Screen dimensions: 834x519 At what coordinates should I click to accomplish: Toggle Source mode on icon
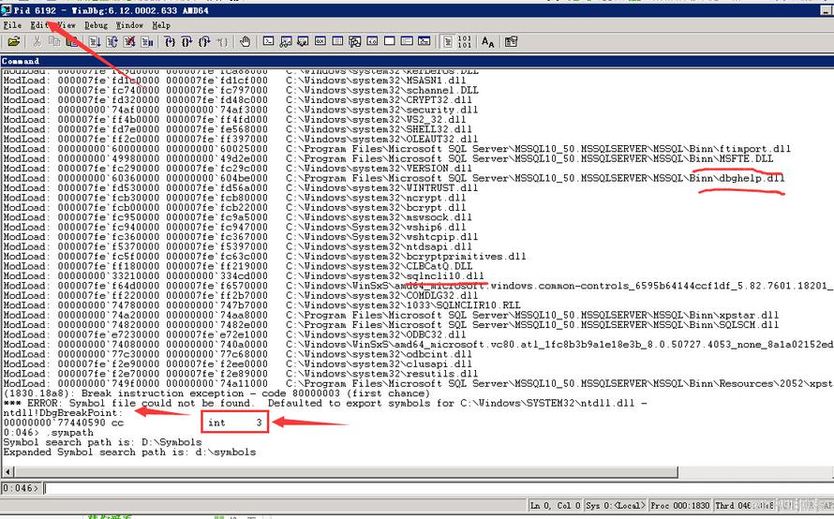pos(448,41)
